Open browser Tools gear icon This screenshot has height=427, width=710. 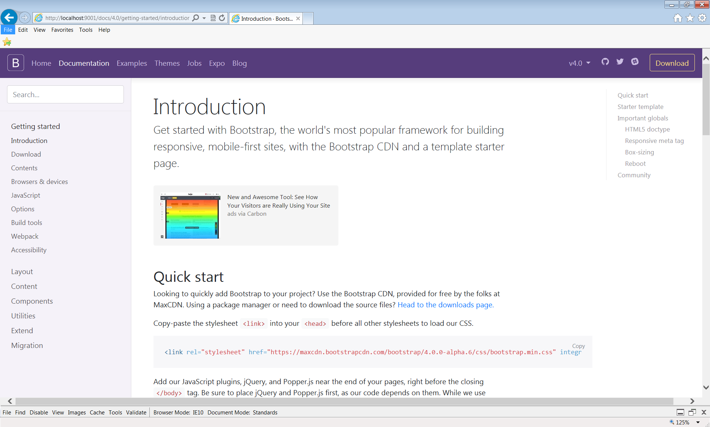[x=702, y=18]
